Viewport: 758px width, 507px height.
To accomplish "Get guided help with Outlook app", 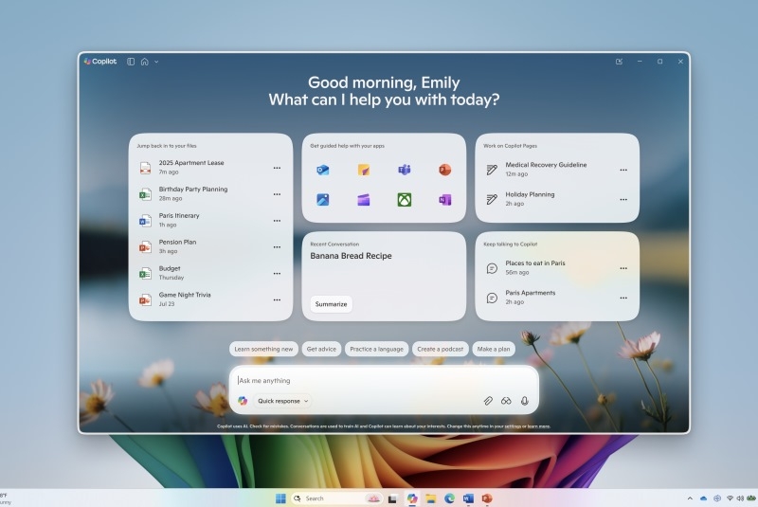I will point(323,170).
